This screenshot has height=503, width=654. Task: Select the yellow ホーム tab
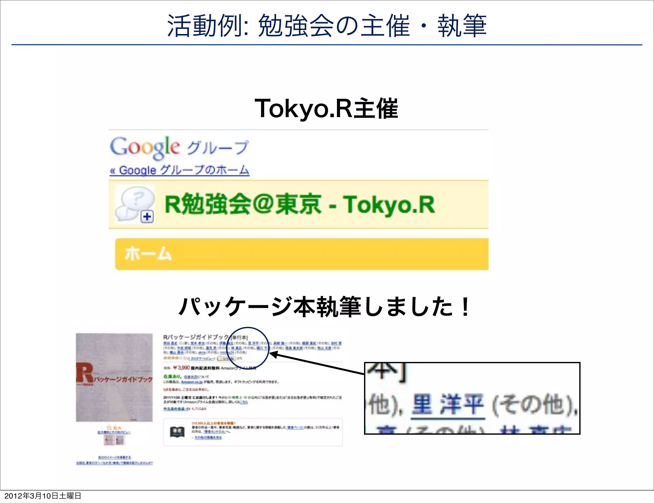pos(301,254)
